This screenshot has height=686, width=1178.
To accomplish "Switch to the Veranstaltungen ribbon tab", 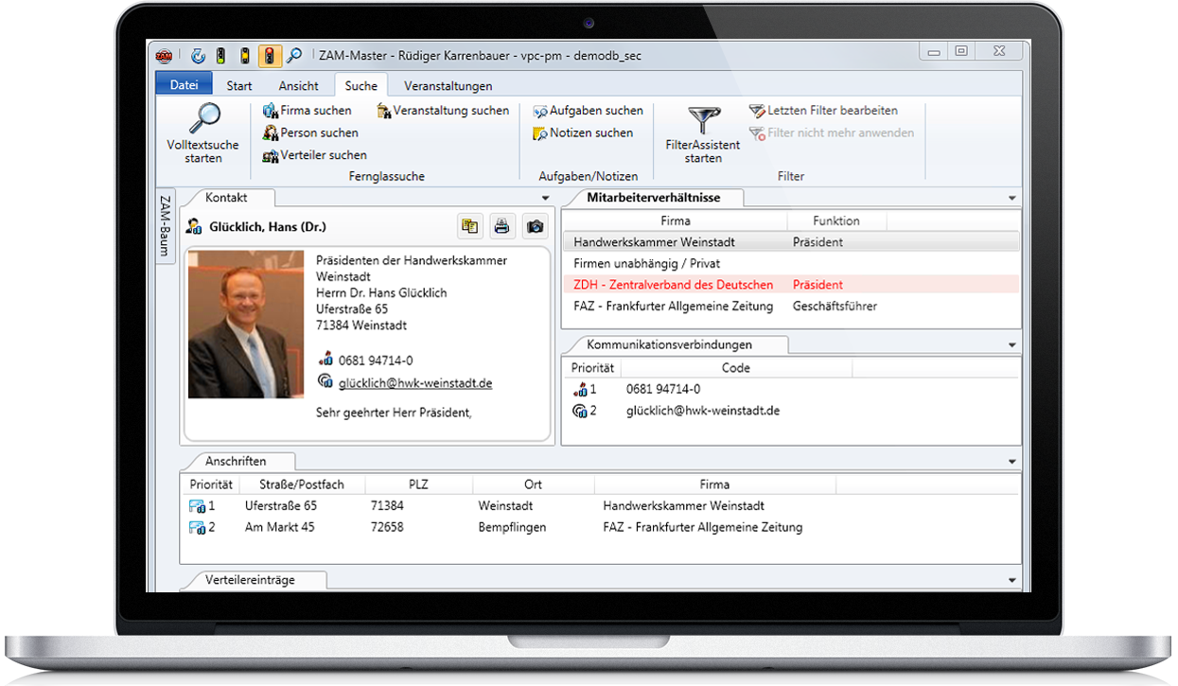I will tap(448, 85).
